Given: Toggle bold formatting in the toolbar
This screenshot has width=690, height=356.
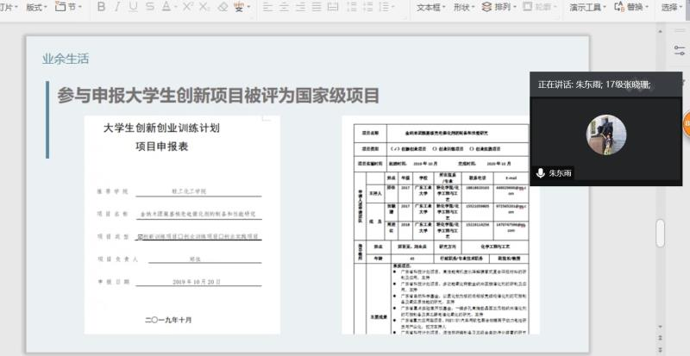Looking at the screenshot, I should [x=101, y=7].
